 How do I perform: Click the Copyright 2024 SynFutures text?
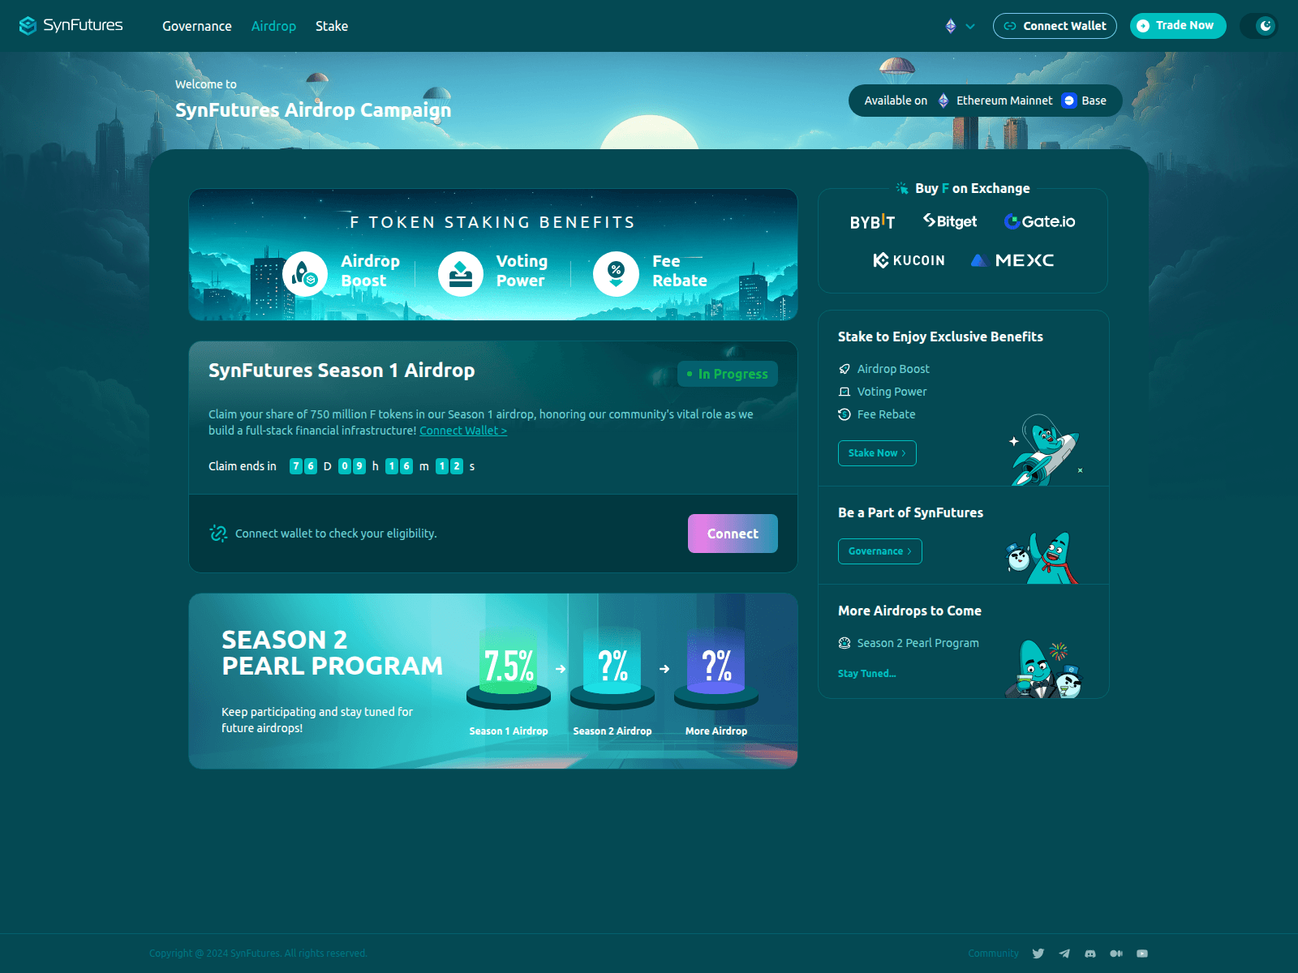(258, 954)
